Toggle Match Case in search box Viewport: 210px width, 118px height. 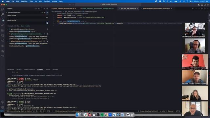pos(42,12)
